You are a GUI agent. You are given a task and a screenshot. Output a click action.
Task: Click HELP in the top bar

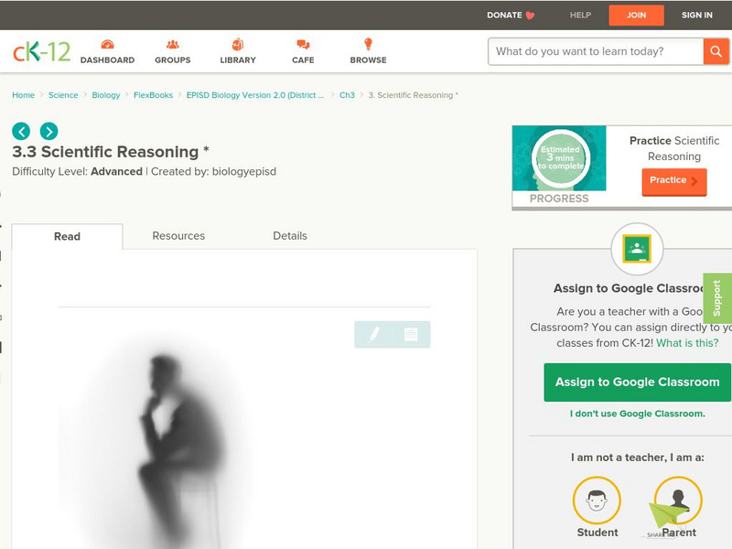click(x=580, y=16)
